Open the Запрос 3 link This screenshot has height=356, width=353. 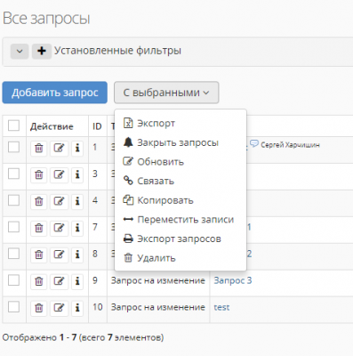coord(233,280)
